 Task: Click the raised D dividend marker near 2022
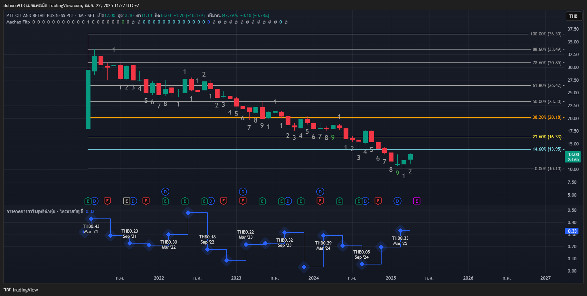point(165,192)
